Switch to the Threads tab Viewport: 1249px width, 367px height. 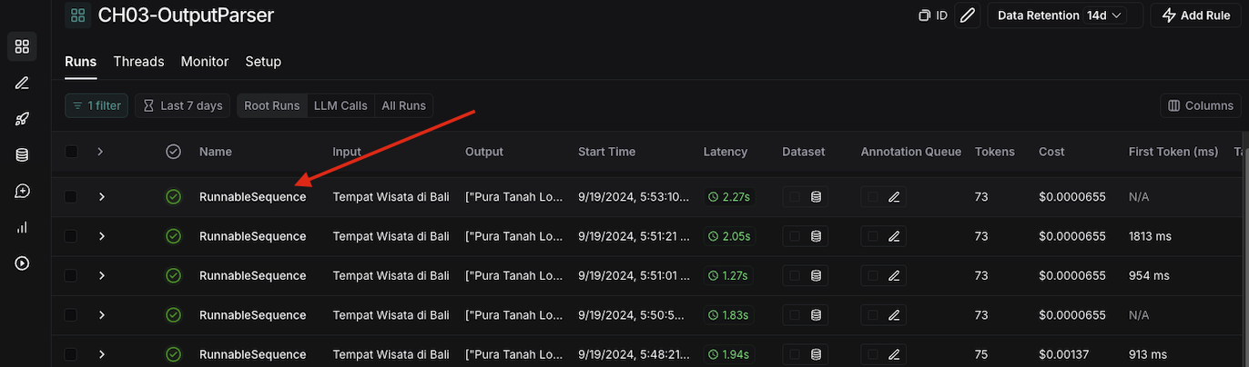coord(138,62)
